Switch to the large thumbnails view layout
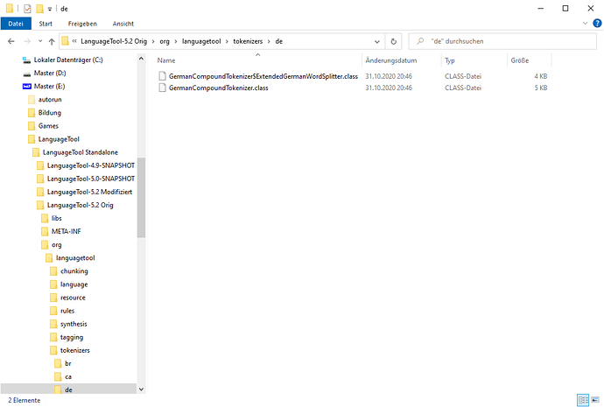 point(594,399)
